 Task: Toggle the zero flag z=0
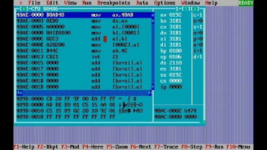point(198,21)
